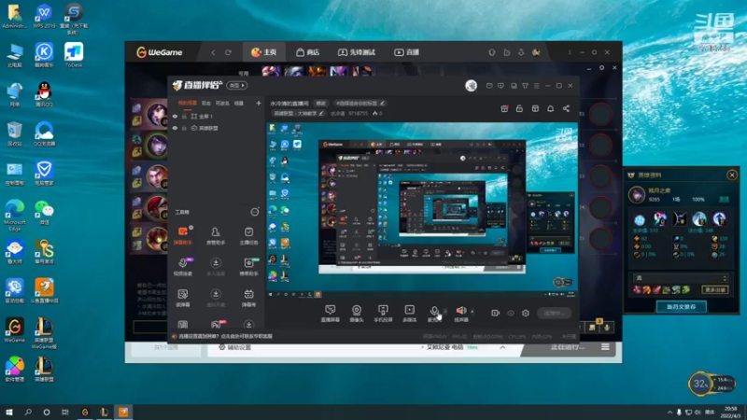Open 弹幕助手 tool
The width and height of the screenshot is (747, 420).
pyautogui.click(x=183, y=236)
